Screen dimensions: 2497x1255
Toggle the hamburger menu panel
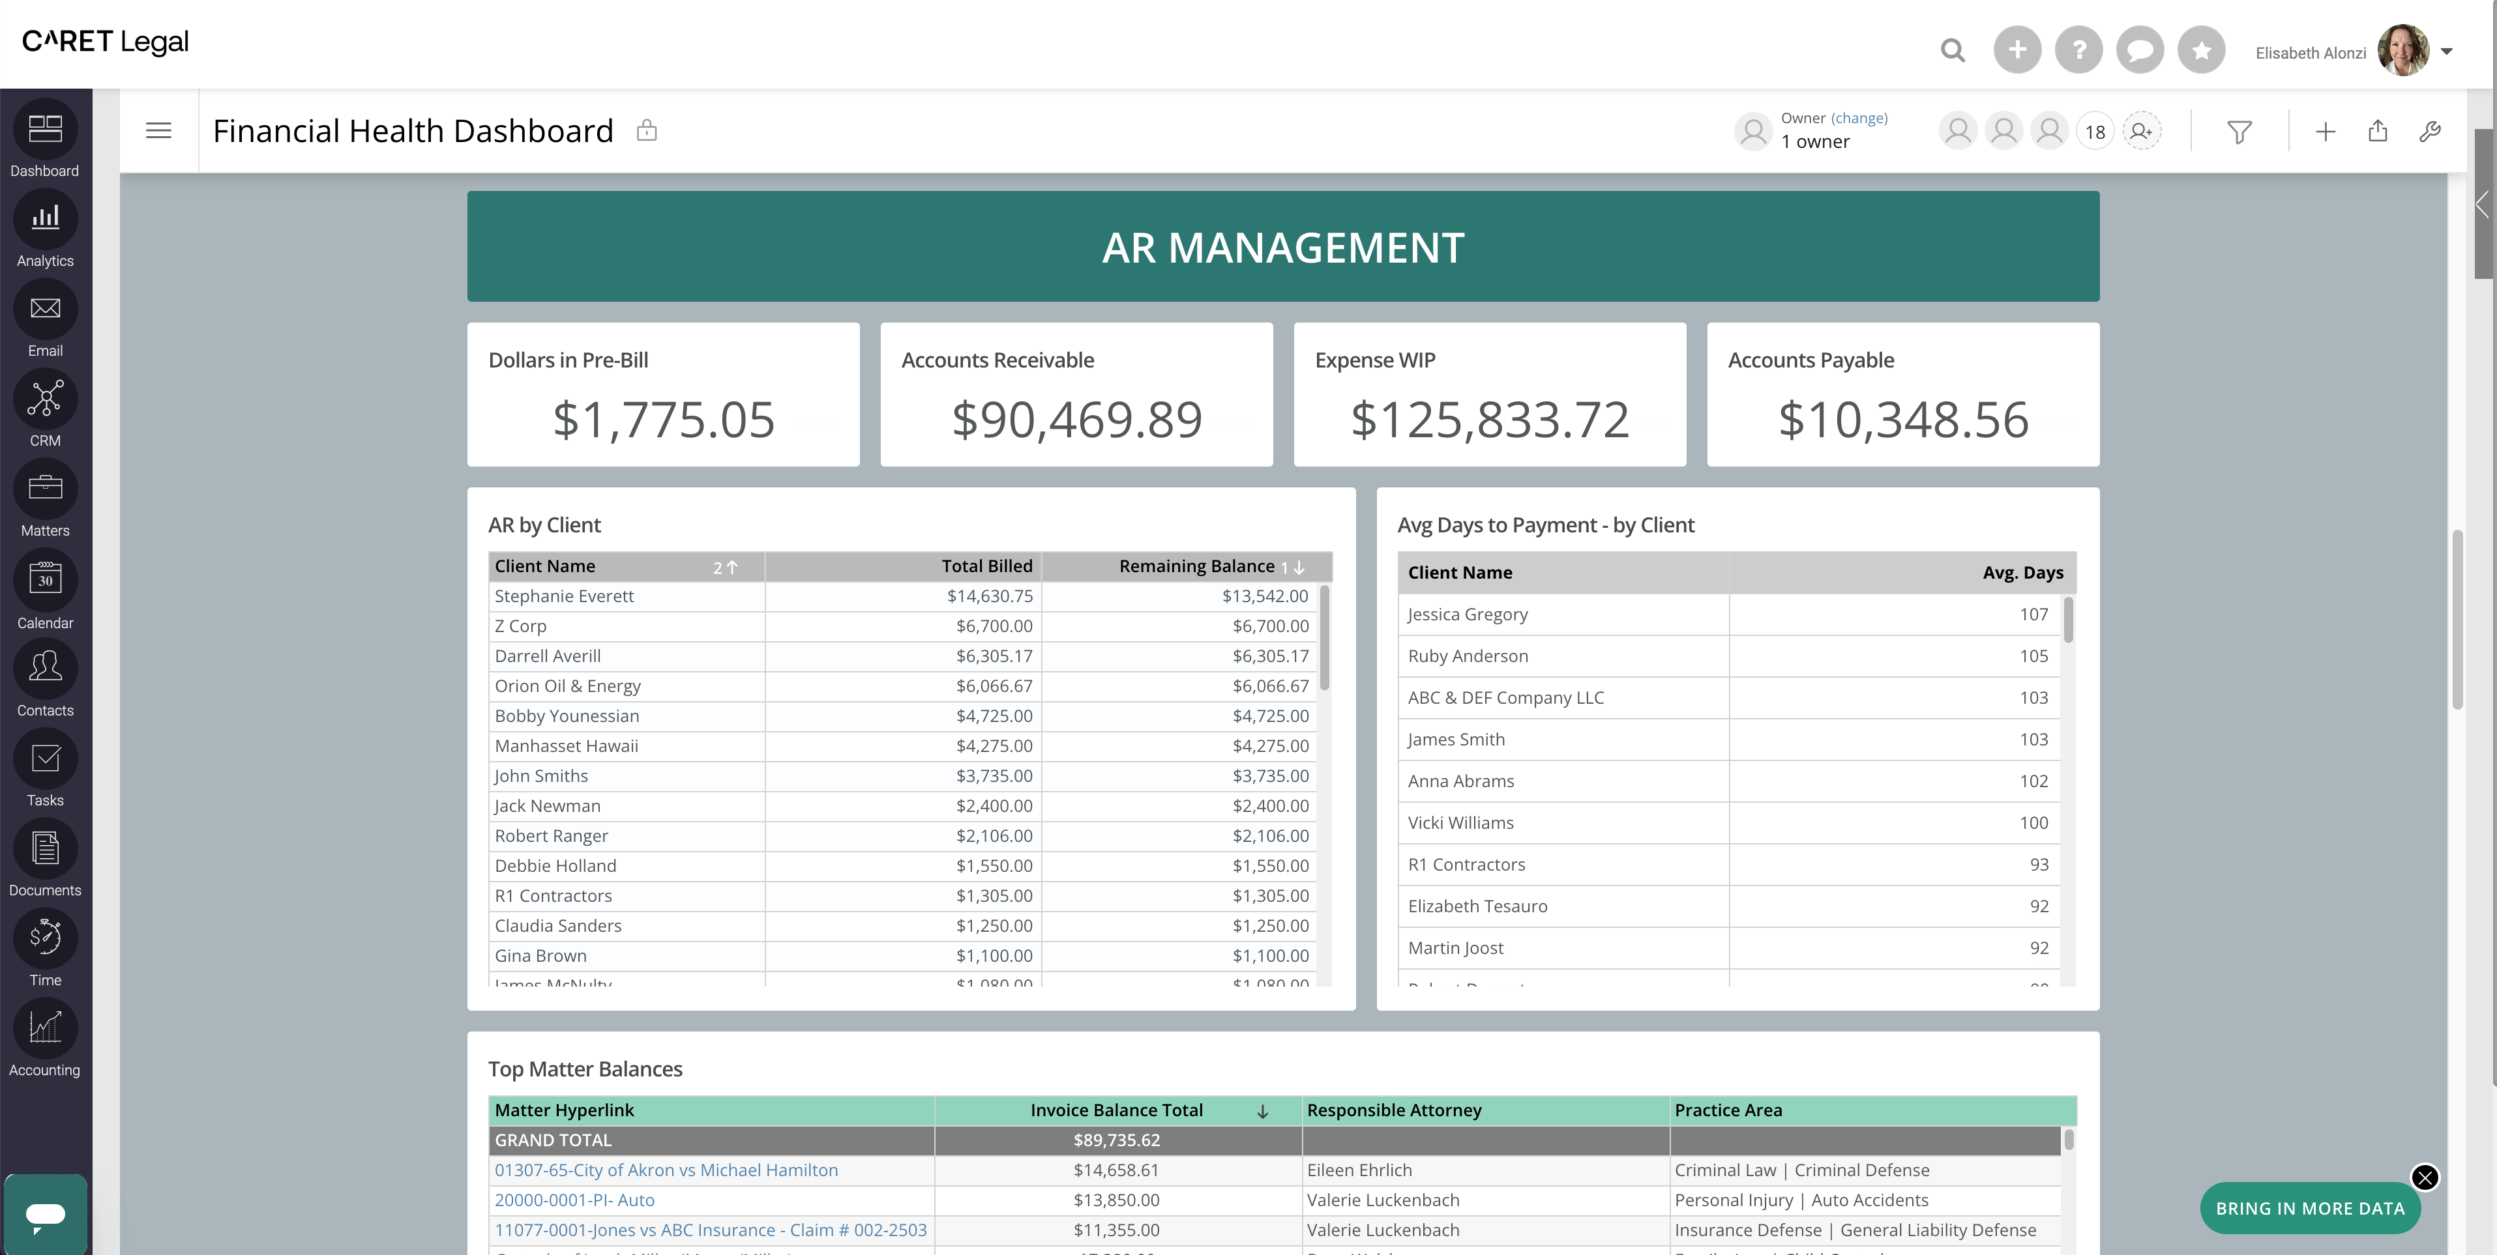tap(159, 131)
